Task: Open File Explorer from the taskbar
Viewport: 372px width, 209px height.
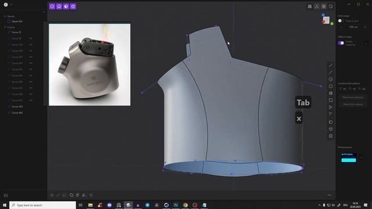Action: (x=91, y=205)
